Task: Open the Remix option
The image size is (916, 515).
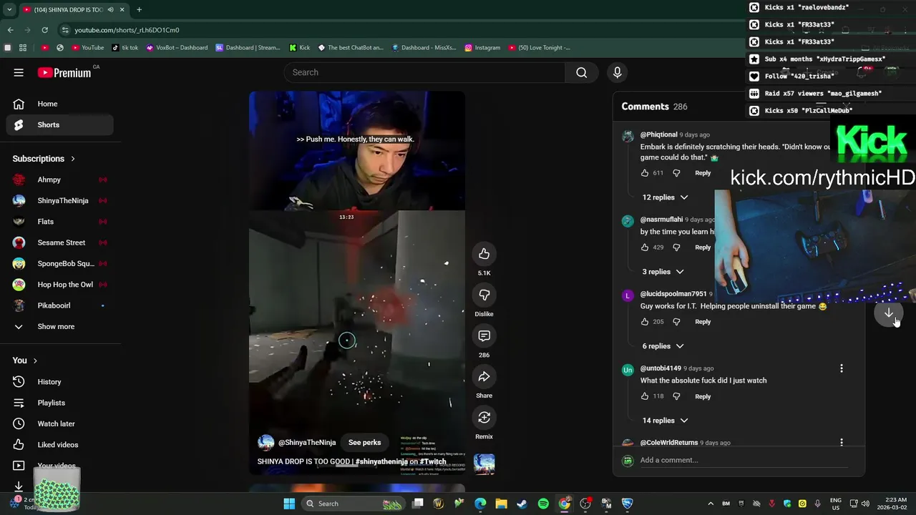Action: pos(484,417)
